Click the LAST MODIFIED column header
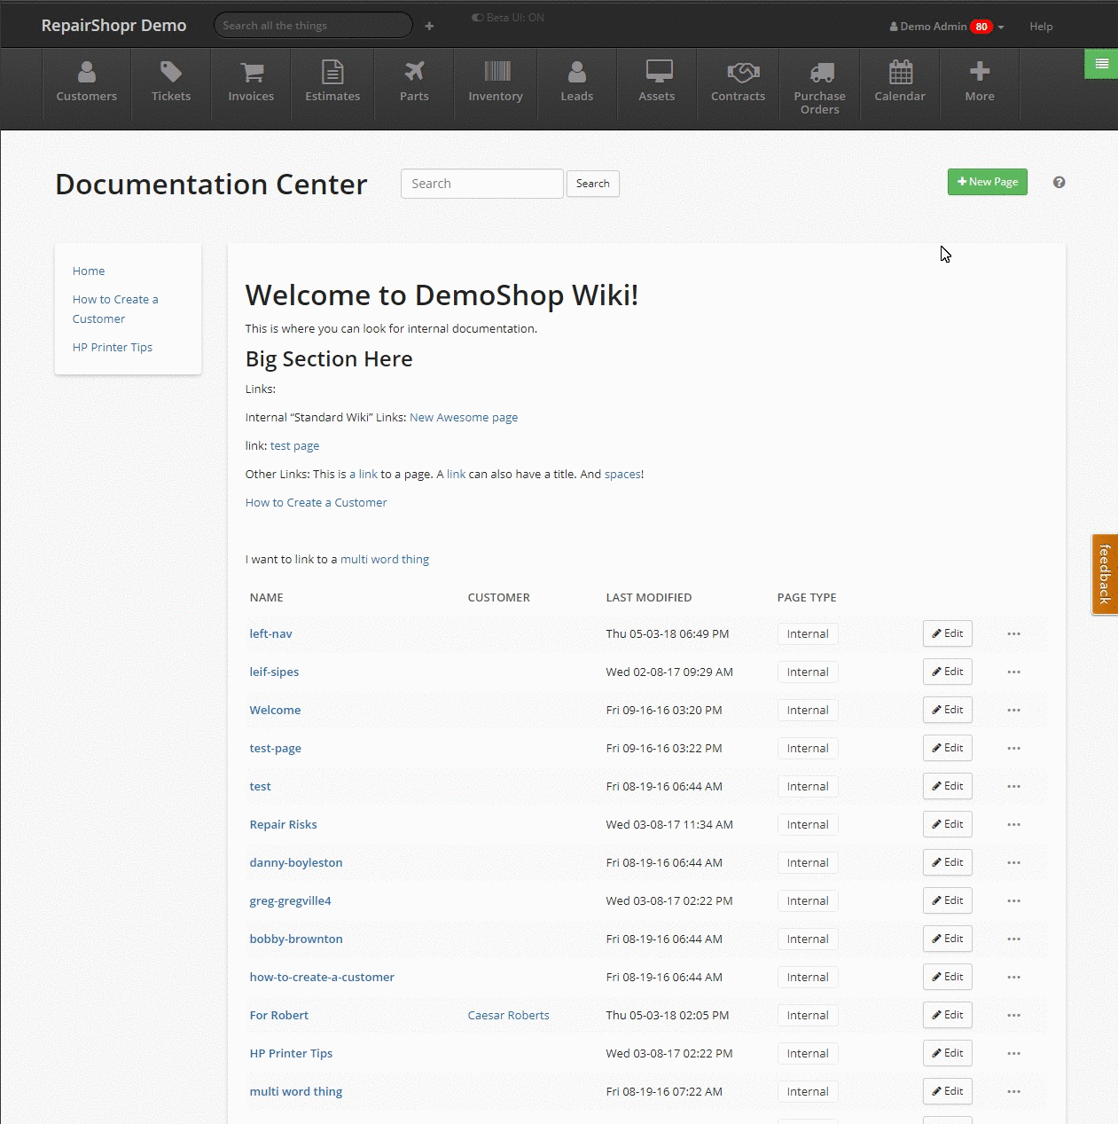Screen dimensions: 1118x1124 pyautogui.click(x=649, y=597)
